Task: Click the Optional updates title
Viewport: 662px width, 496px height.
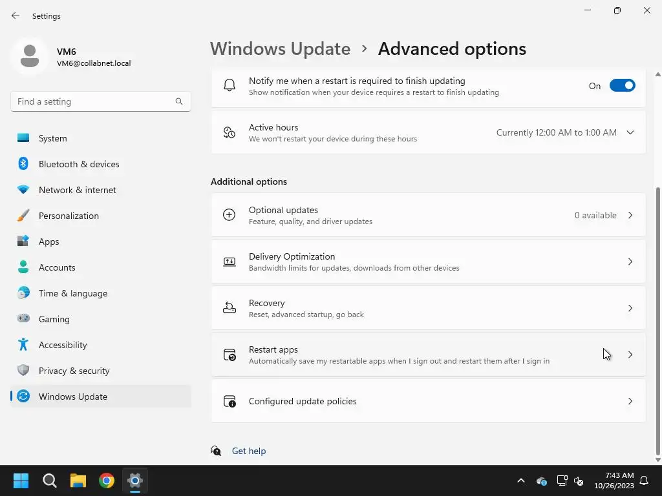Action: pyautogui.click(x=283, y=210)
